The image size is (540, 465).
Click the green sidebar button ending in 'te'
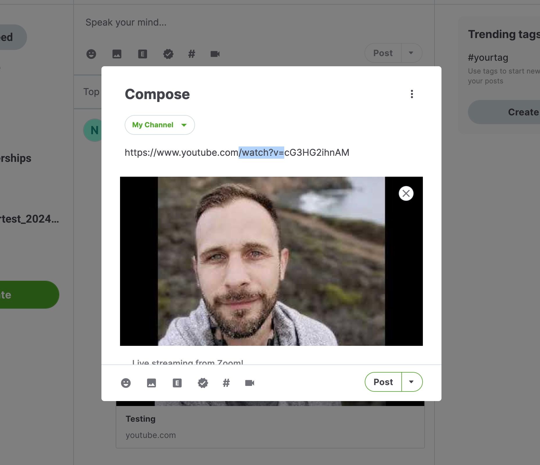tap(29, 295)
